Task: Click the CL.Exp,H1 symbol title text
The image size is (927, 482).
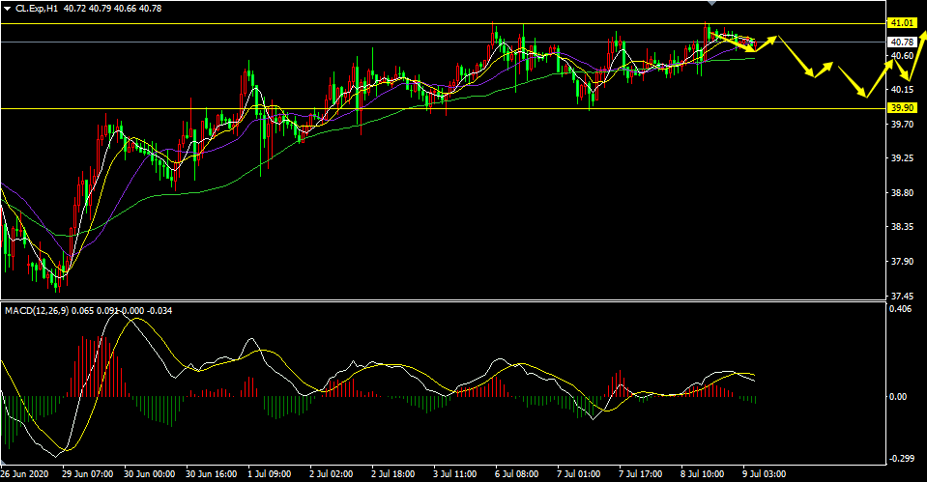Action: pos(37,9)
